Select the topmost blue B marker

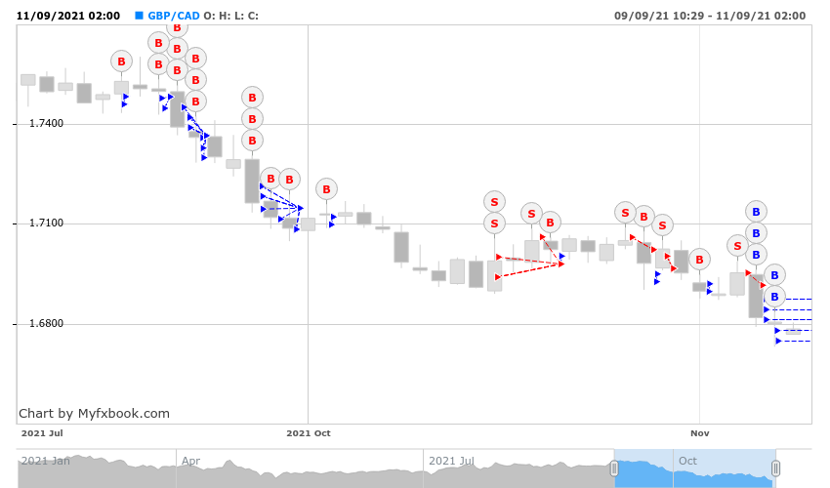[x=756, y=212]
